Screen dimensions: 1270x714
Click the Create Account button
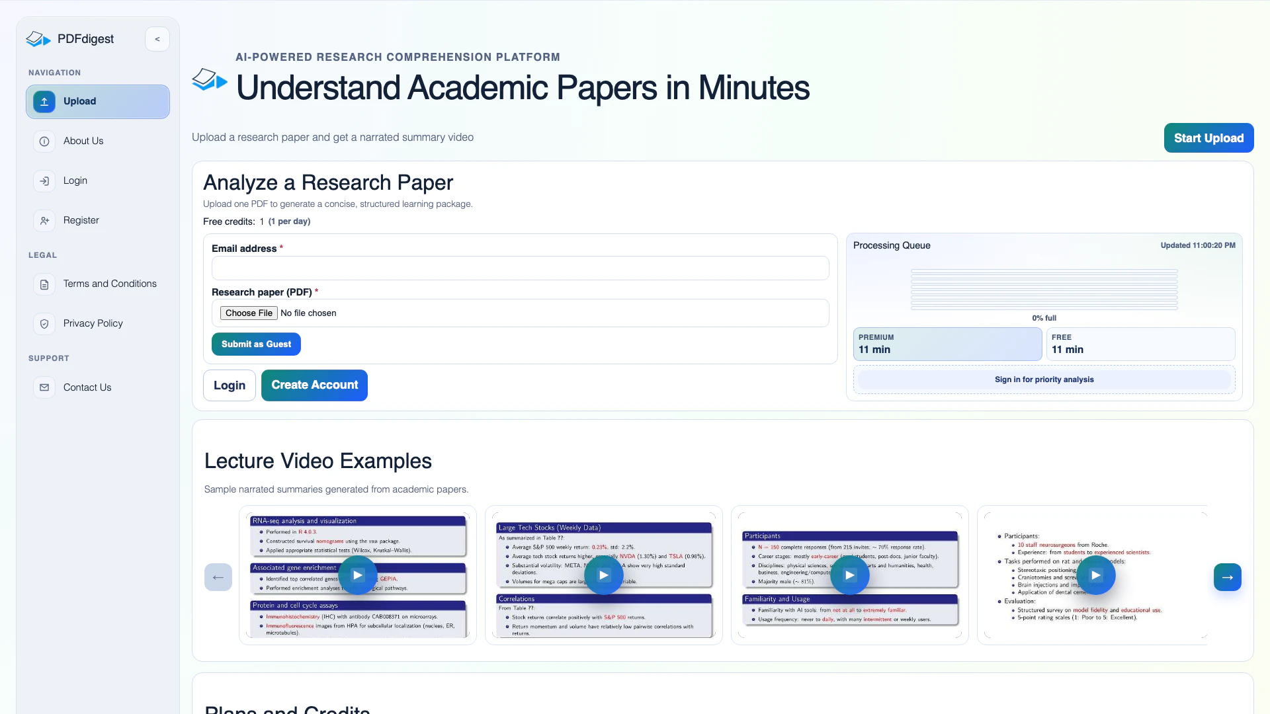coord(314,385)
